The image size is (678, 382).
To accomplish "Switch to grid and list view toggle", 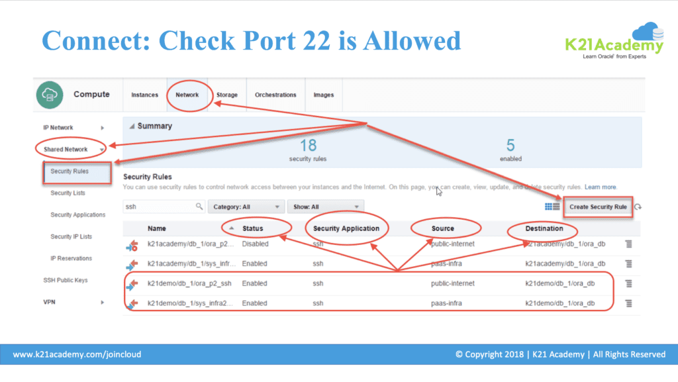I will [552, 207].
